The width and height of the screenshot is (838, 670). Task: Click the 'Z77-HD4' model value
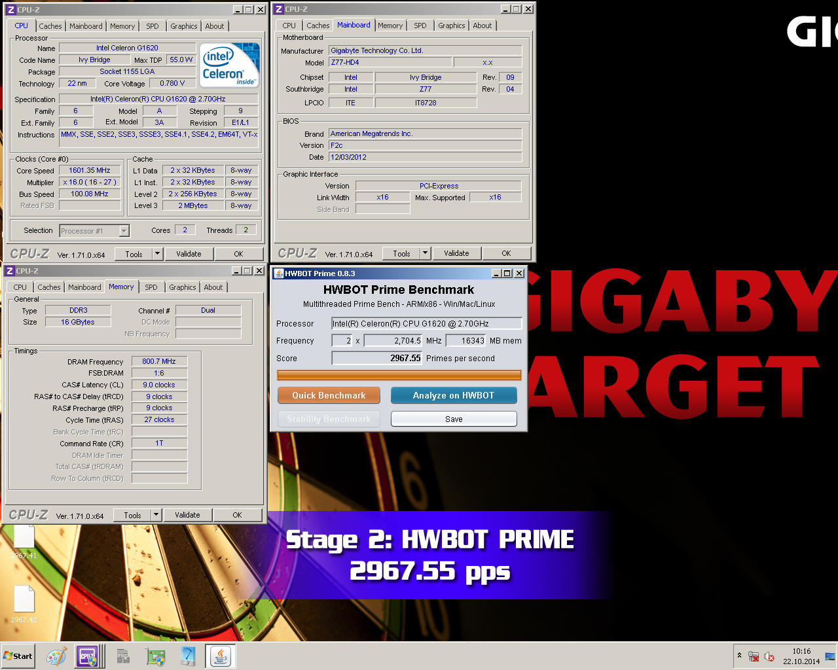click(390, 62)
